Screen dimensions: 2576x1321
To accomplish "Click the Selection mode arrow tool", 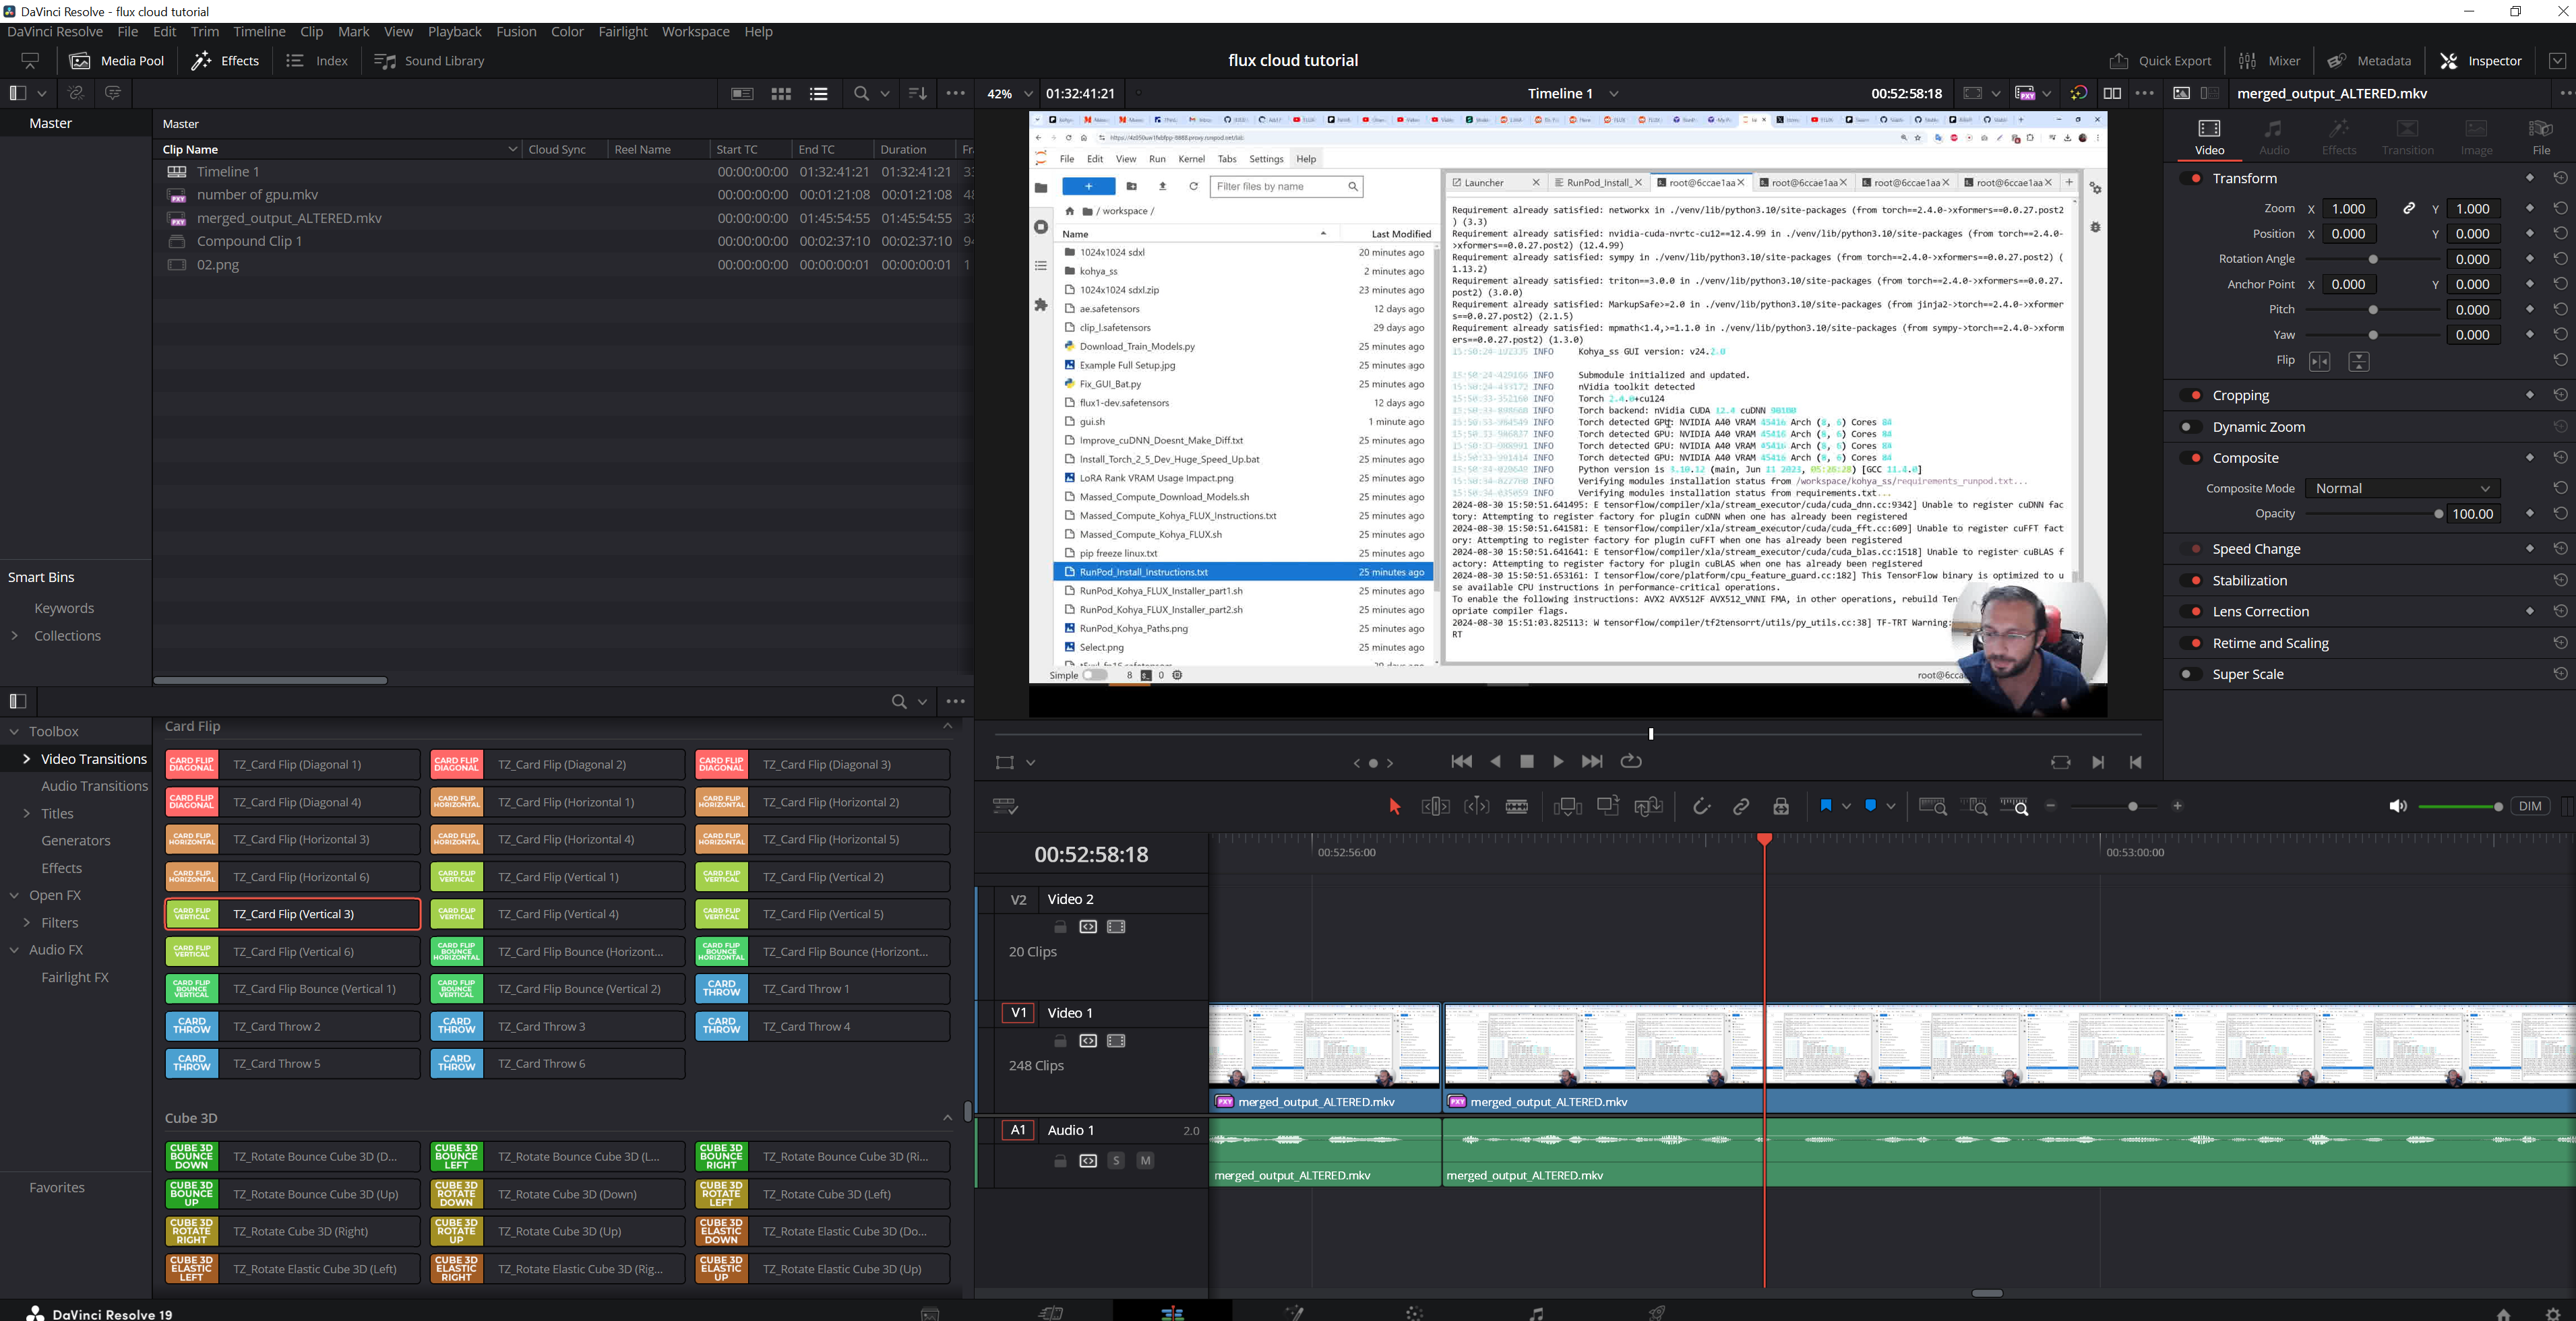I will pos(1395,806).
